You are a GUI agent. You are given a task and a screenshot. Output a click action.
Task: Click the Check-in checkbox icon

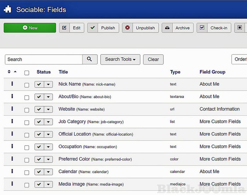coord(202,28)
